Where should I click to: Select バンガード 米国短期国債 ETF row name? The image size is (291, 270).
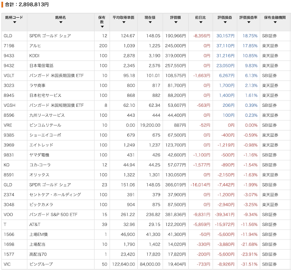56,105
